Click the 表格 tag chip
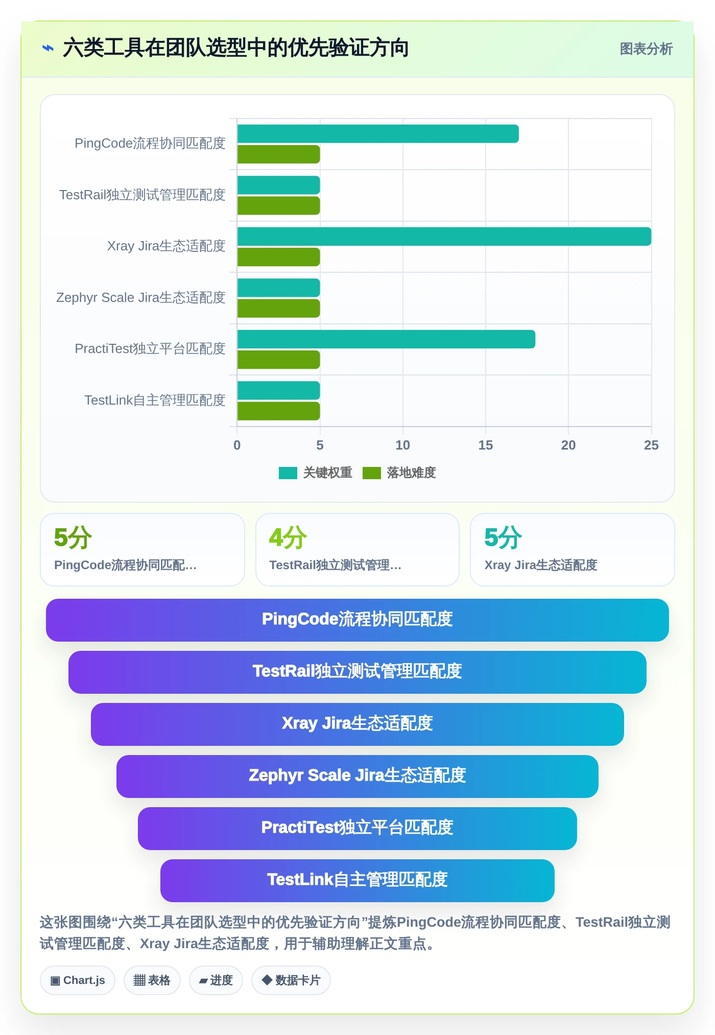 (152, 980)
